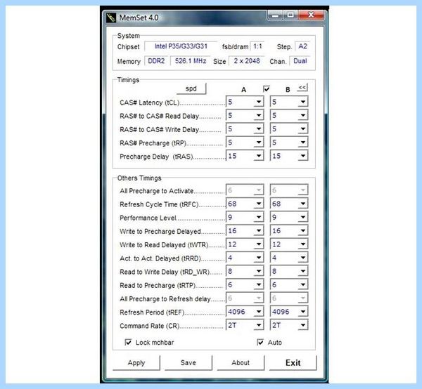
Task: Open Read to Precharge (tRTP) B dropdown
Action: click(289, 284)
